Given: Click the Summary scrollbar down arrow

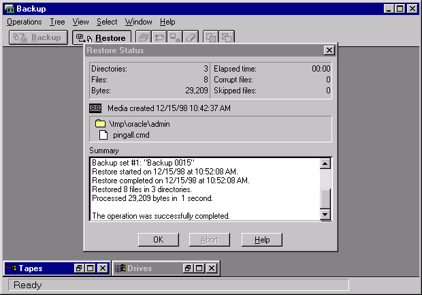Looking at the screenshot, I should tap(325, 215).
